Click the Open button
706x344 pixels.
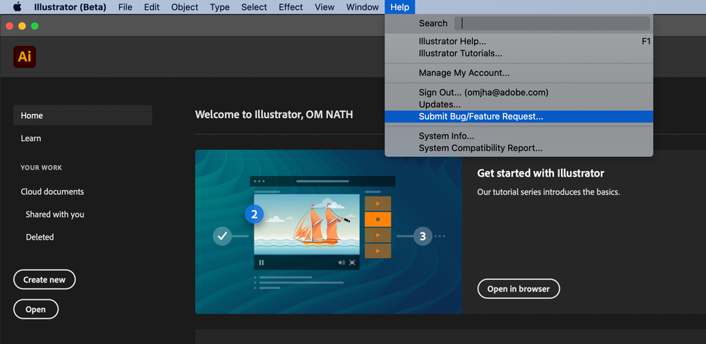pos(35,309)
